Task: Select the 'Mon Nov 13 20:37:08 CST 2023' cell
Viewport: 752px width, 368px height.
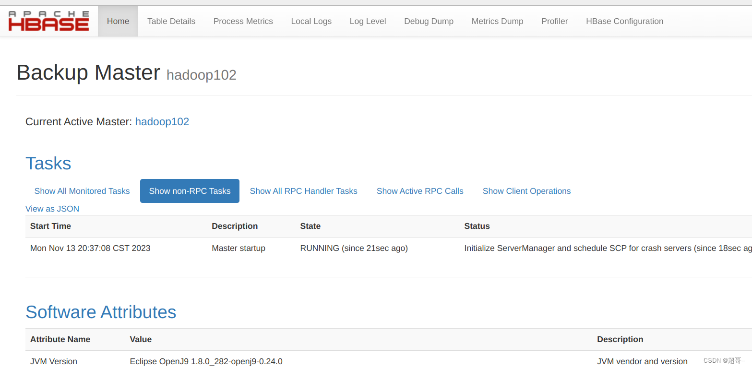Action: point(90,249)
